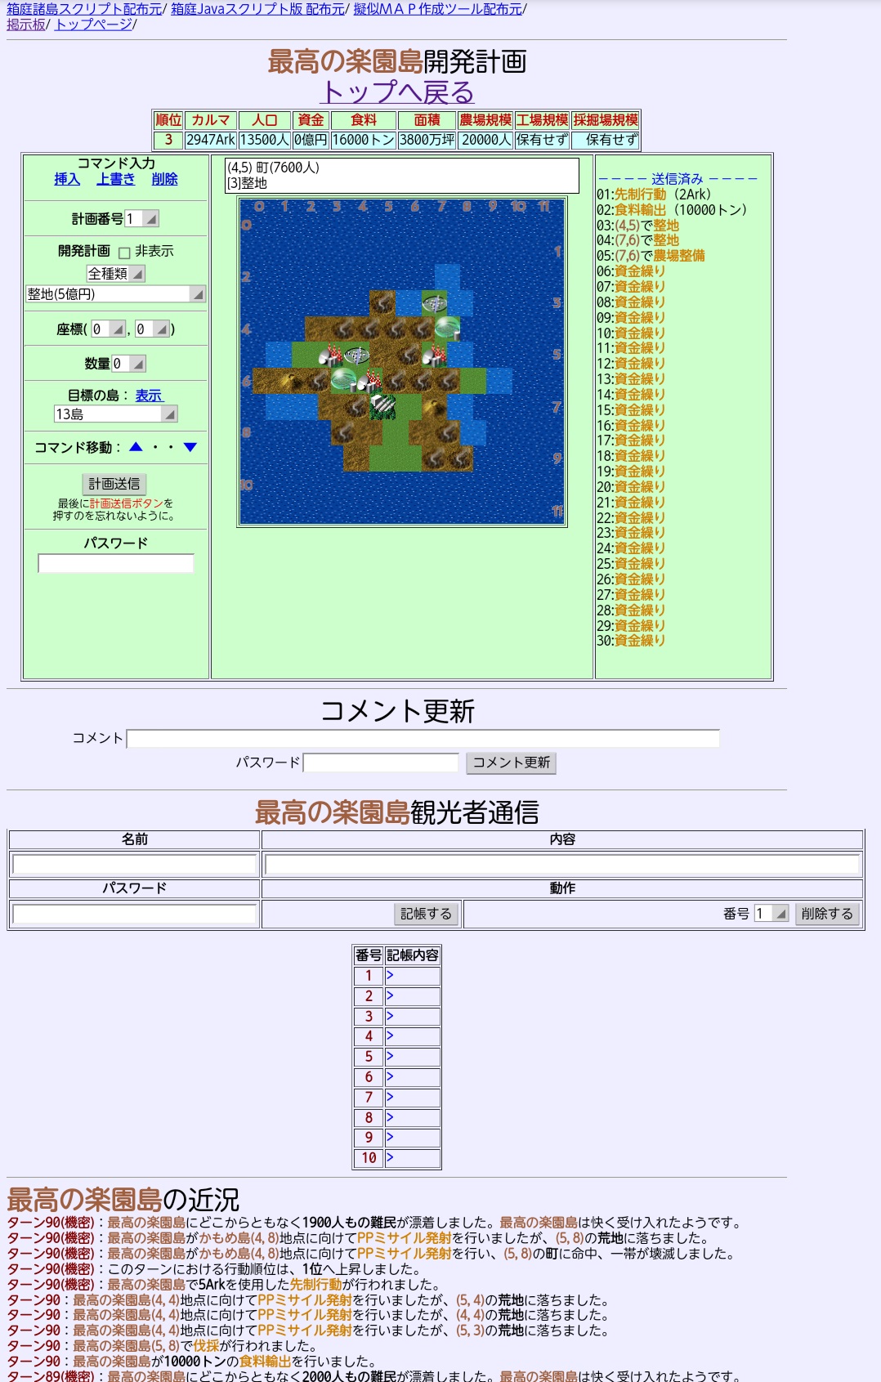The height and width of the screenshot is (1382, 881).
Task: Choose the 削除 command mode
Action: (164, 179)
